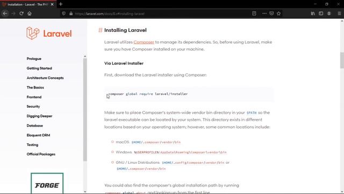Open the Firefox hamburger menu
The image size is (344, 194).
[x=339, y=13]
